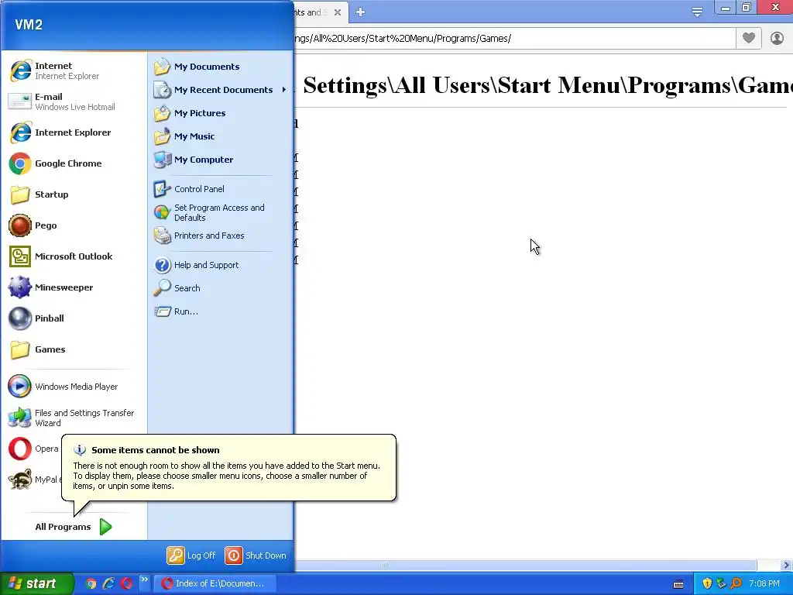Launch Windows Media Player
This screenshot has width=793, height=595.
coord(74,387)
